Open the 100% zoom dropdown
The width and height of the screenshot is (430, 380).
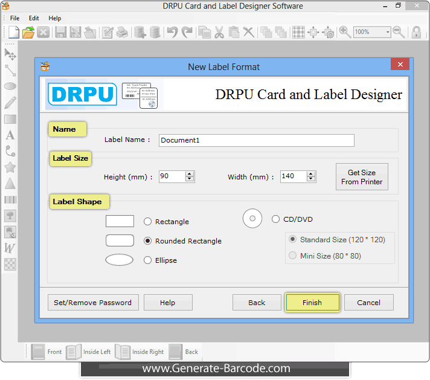[x=388, y=32]
